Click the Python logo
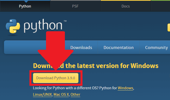170x100 pixels. click(x=36, y=26)
